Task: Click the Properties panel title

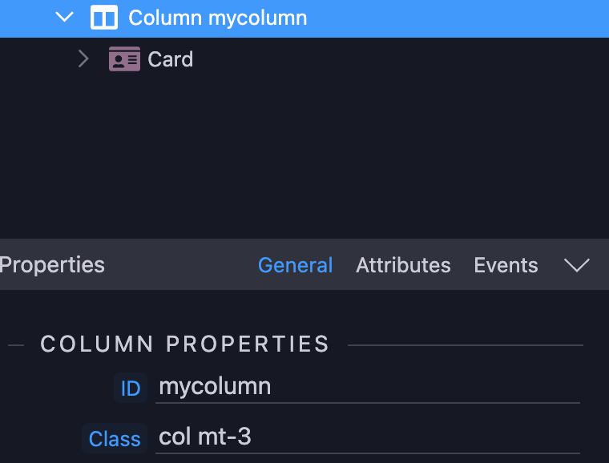Action: click(x=52, y=265)
